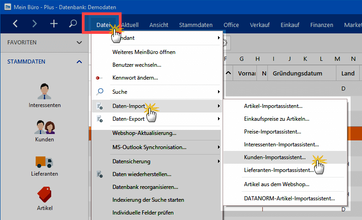
Task: Open the Office menu
Action: [x=231, y=25]
